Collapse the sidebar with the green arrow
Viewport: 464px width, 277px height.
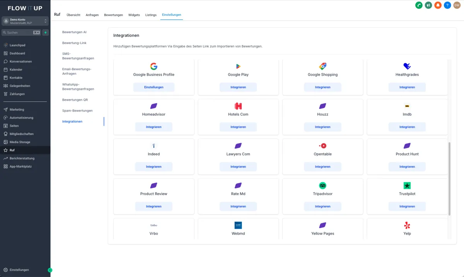50,270
